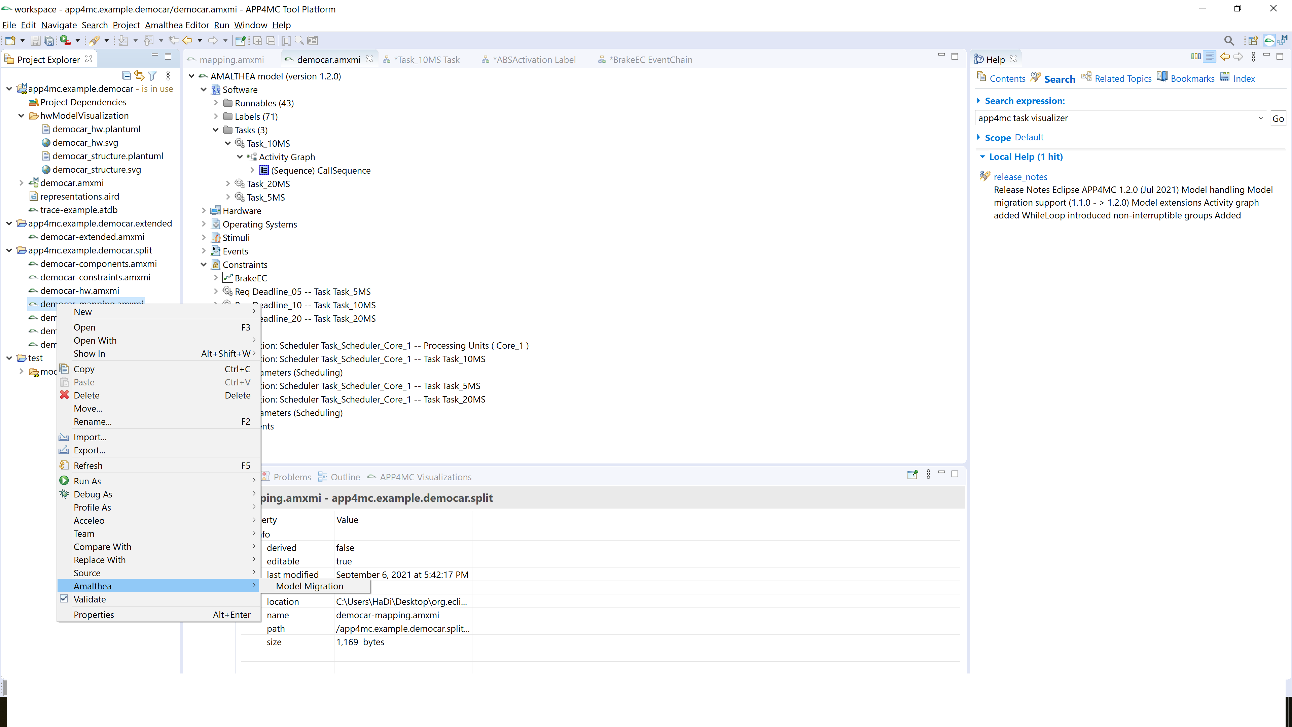The image size is (1292, 727).
Task: Click the magnifier icon beside Collapse All
Action: pyautogui.click(x=299, y=41)
